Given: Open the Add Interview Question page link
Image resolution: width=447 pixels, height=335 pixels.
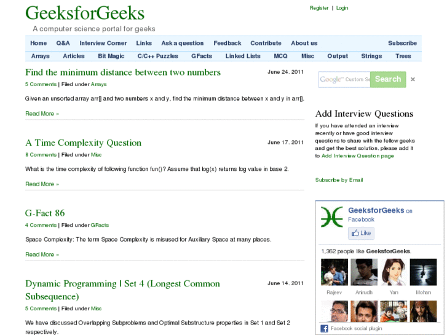Looking at the screenshot, I should 358,156.
